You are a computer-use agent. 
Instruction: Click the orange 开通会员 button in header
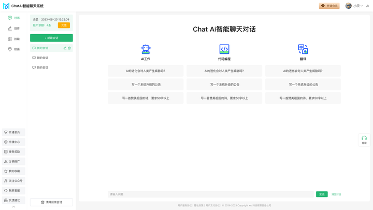coord(329,6)
